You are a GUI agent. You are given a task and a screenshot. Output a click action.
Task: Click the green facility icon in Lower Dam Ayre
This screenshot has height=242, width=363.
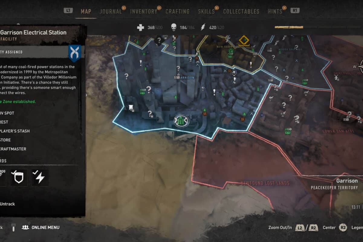288,131
